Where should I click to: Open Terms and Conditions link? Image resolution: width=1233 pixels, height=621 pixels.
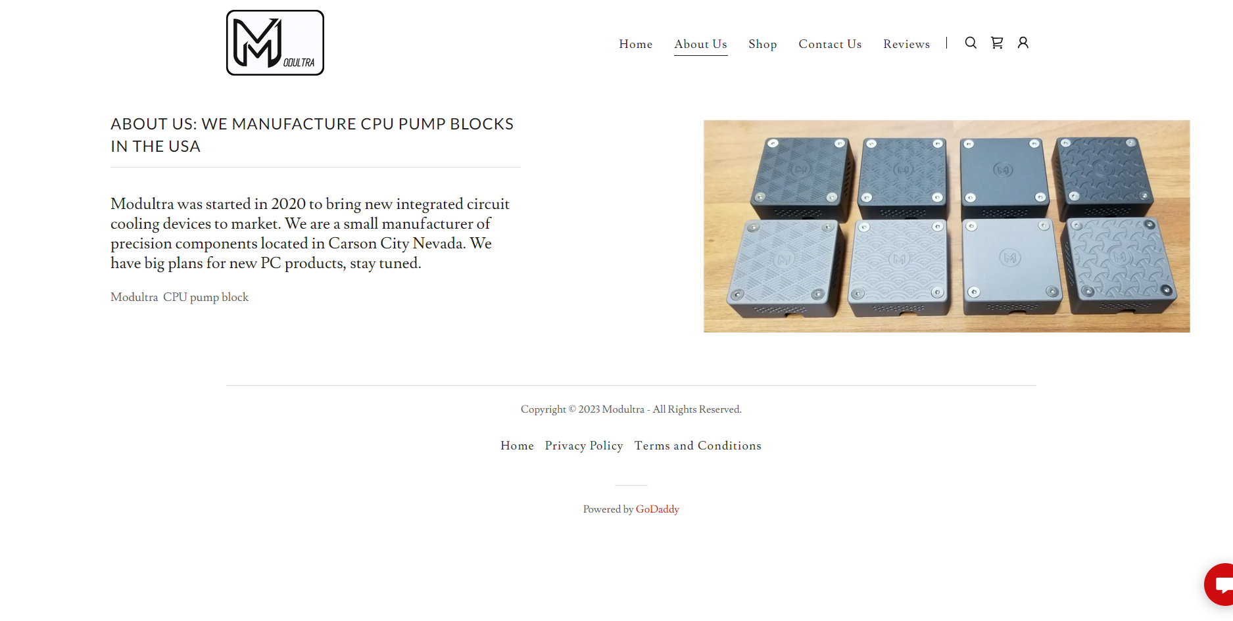pyautogui.click(x=698, y=446)
